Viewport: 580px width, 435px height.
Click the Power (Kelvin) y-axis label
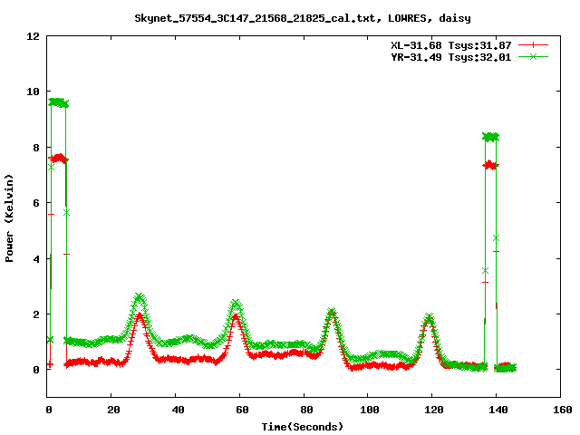tap(9, 218)
